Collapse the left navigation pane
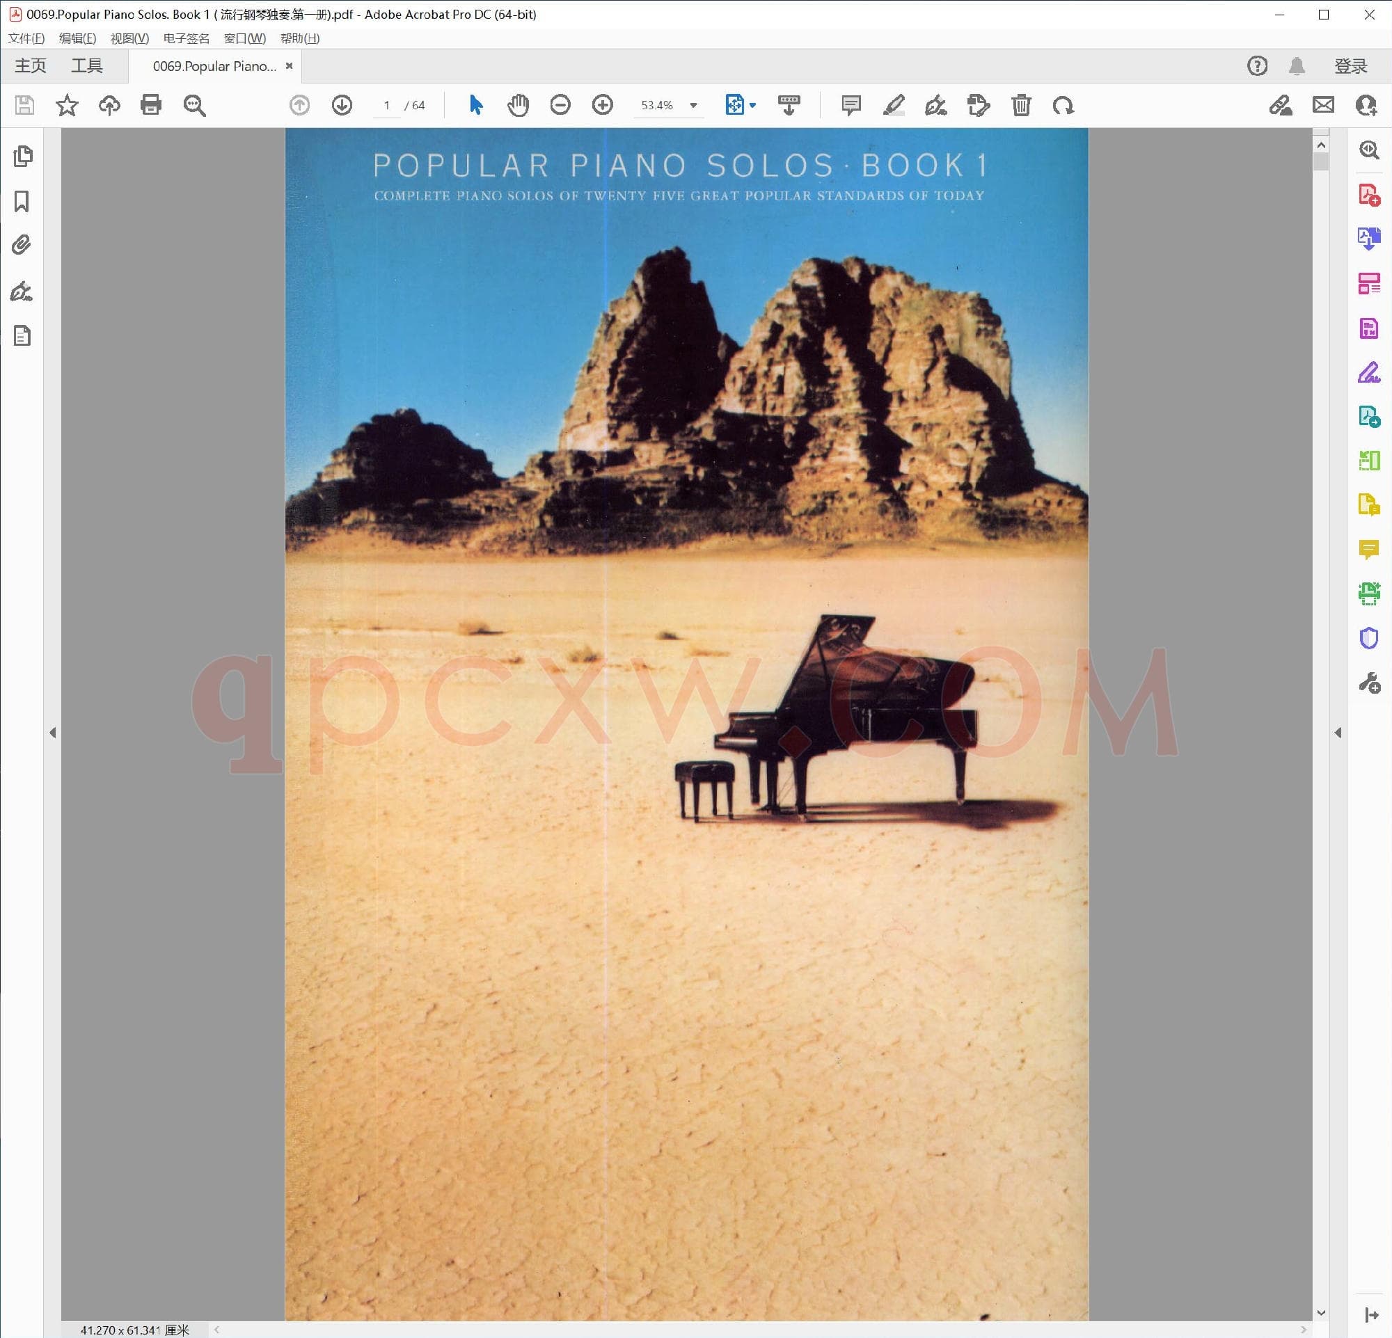1392x1338 pixels. [x=53, y=733]
